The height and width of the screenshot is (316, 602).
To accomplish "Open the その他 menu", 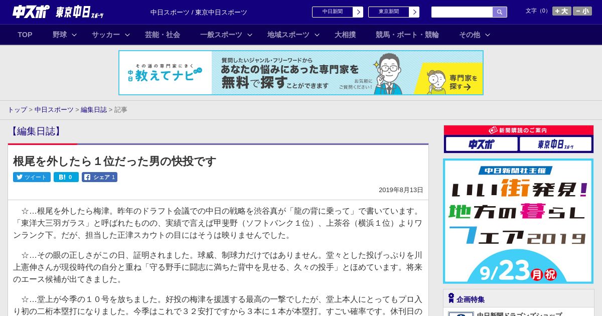I will click(x=470, y=35).
